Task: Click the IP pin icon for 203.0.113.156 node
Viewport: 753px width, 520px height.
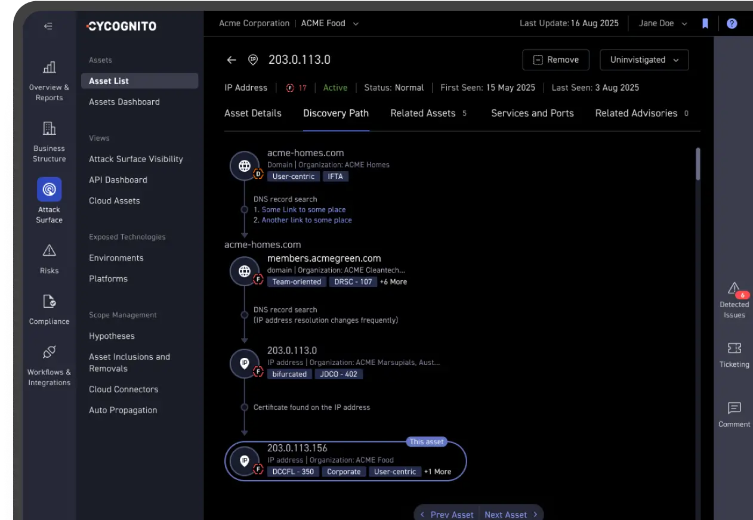Action: pyautogui.click(x=245, y=461)
